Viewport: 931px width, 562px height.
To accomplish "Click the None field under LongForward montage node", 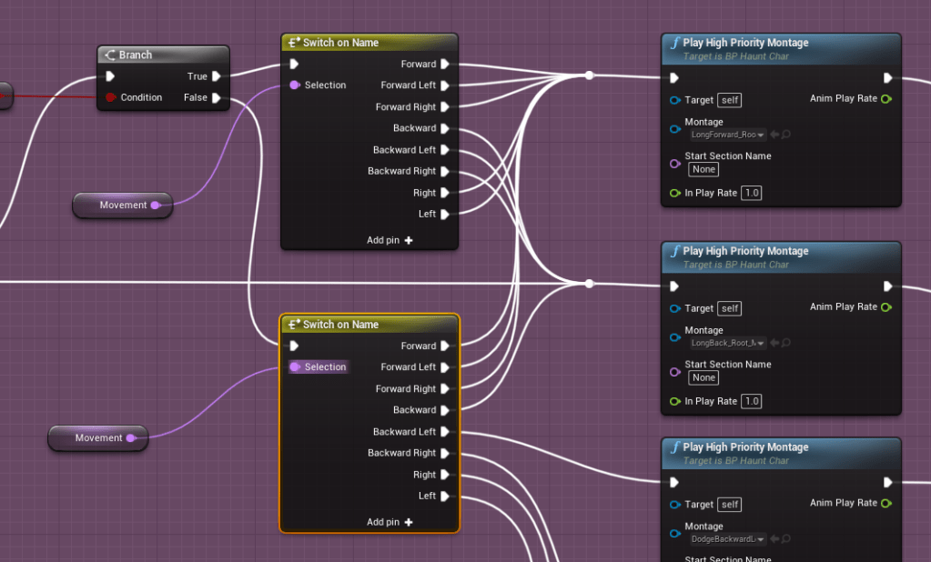I will [x=703, y=170].
